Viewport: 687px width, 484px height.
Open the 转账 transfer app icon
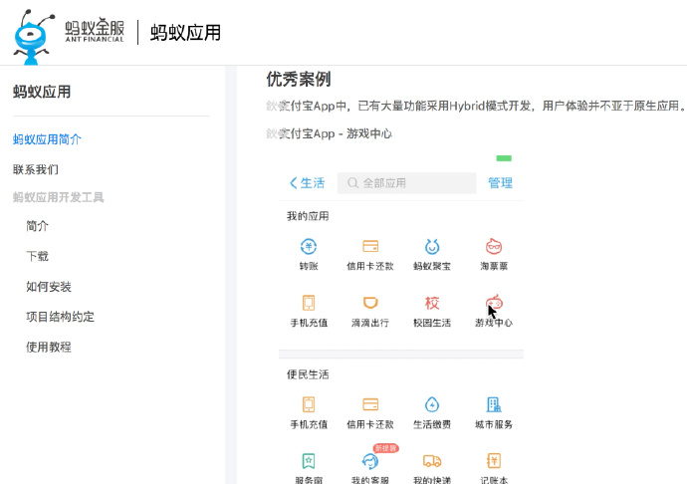tap(309, 246)
